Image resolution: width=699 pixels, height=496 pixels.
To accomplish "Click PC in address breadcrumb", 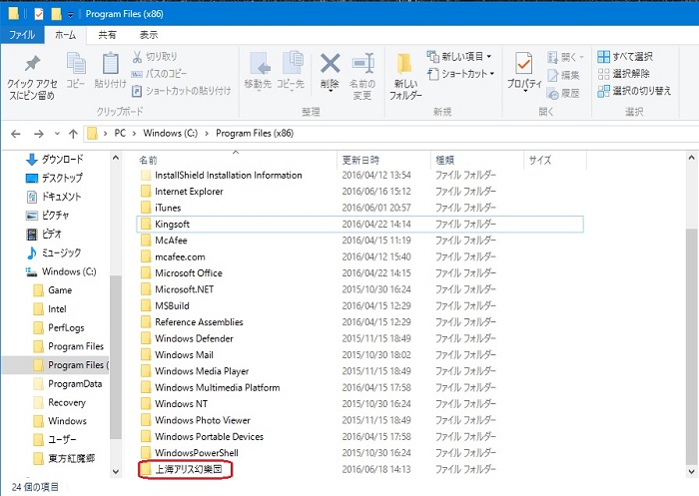I will 120,134.
